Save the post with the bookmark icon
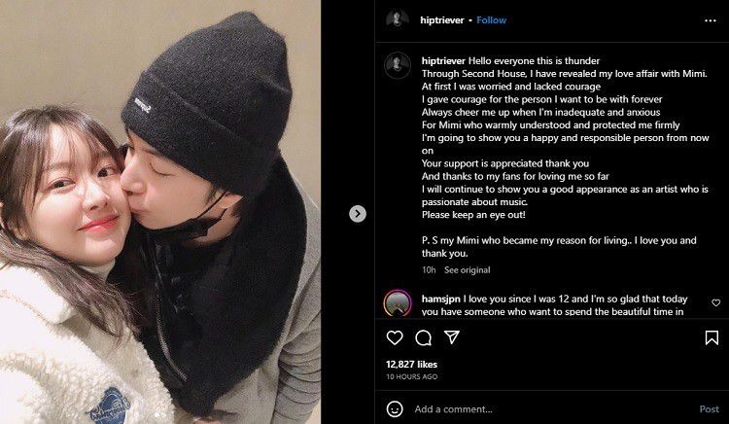The width and height of the screenshot is (729, 424). click(x=712, y=337)
